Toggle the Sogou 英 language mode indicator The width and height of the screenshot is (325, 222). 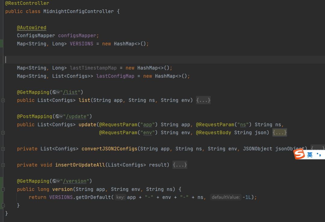(x=310, y=155)
